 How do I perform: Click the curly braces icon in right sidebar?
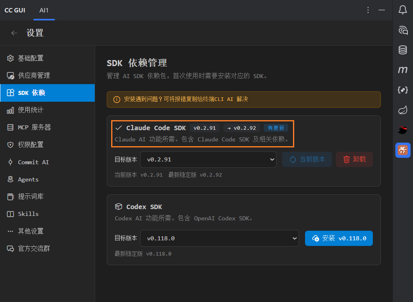point(403,90)
